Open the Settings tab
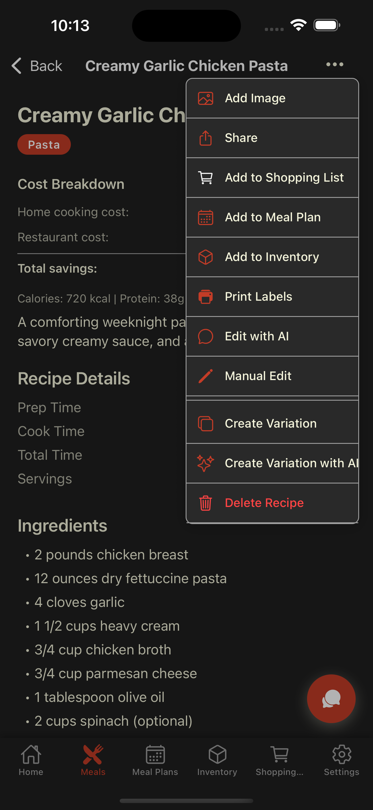The image size is (373, 810). click(x=341, y=760)
